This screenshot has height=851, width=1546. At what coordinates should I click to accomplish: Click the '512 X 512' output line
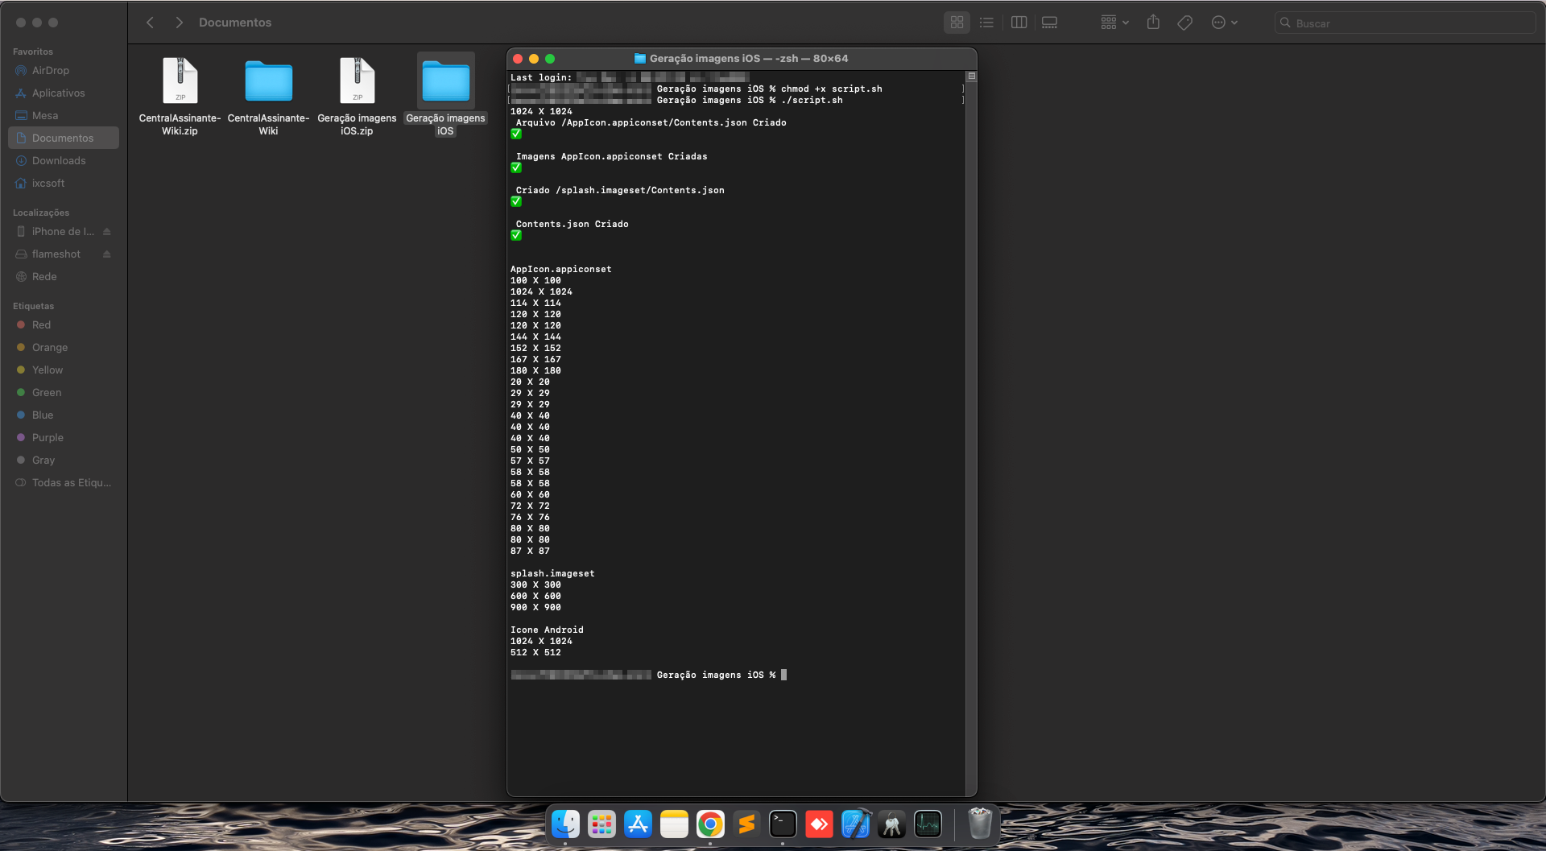[535, 653]
